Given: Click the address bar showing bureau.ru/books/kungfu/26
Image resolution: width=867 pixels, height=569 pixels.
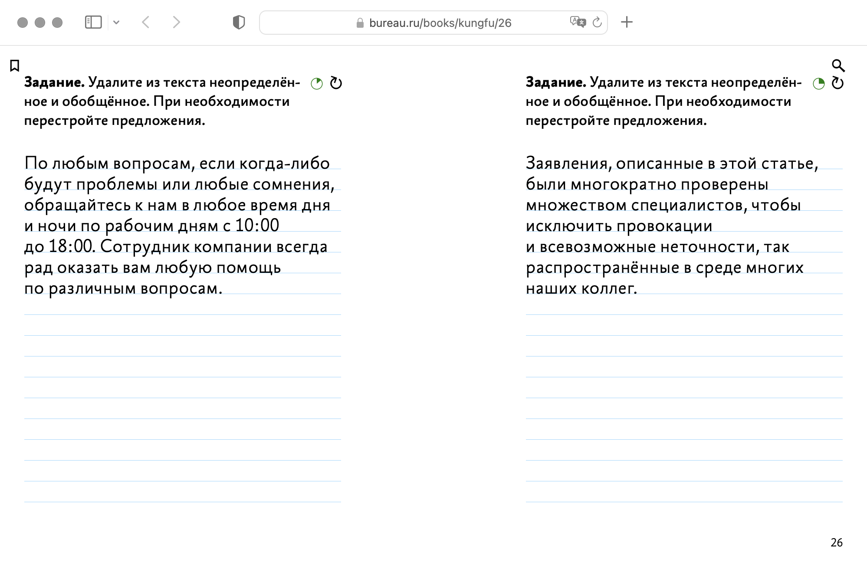Looking at the screenshot, I should tap(433, 23).
